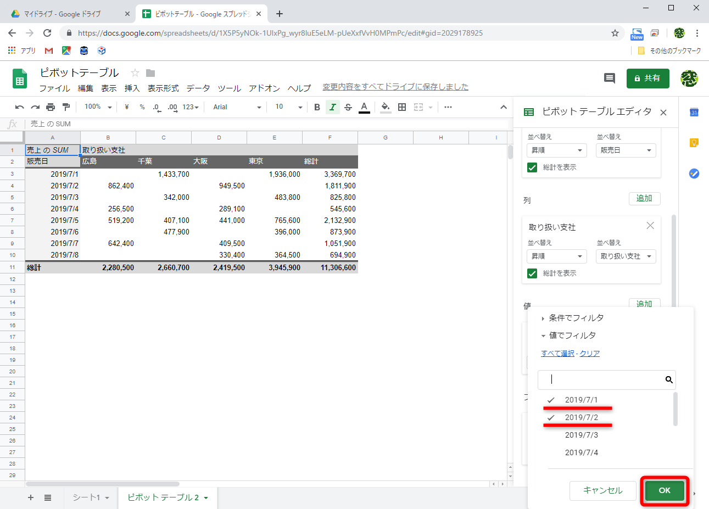Toggle strikethrough formatting

click(x=348, y=107)
